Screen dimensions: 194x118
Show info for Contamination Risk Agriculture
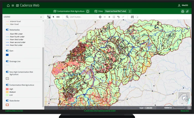[x=88, y=11]
